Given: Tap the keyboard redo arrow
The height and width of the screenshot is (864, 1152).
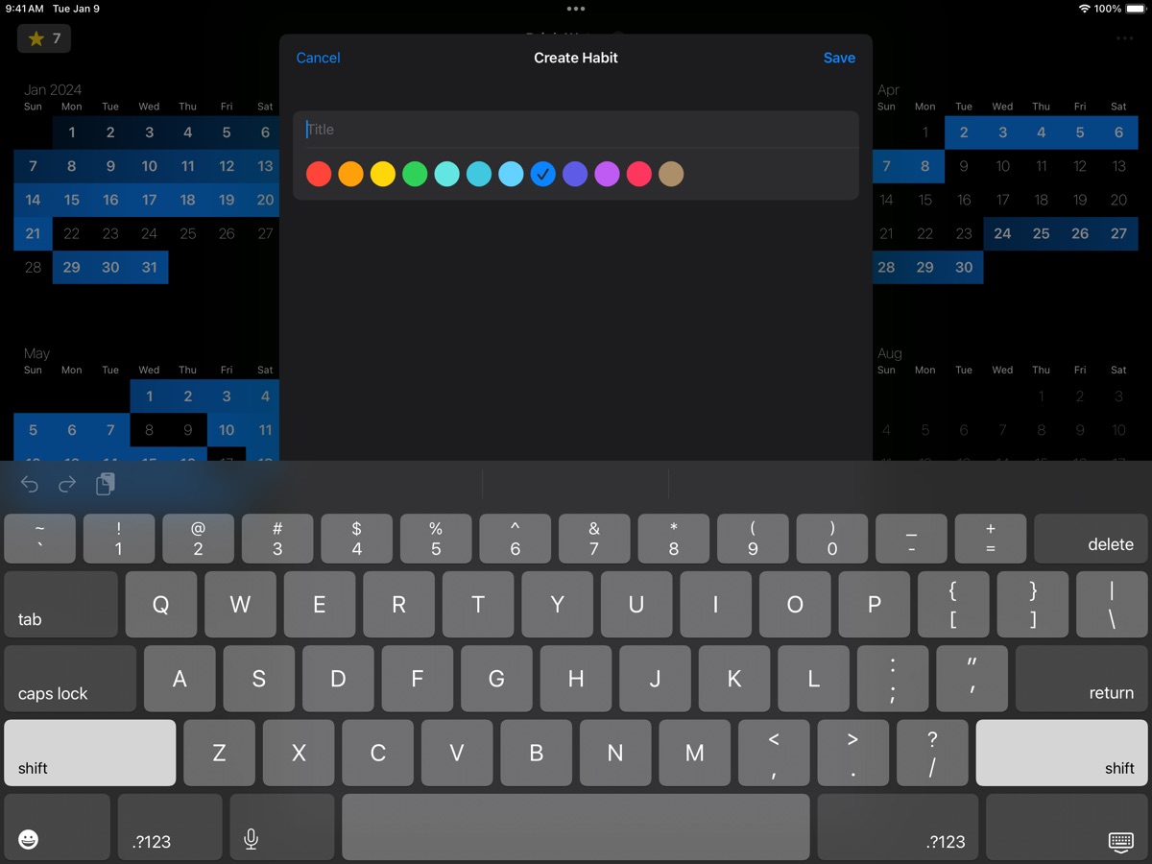Looking at the screenshot, I should pyautogui.click(x=67, y=485).
